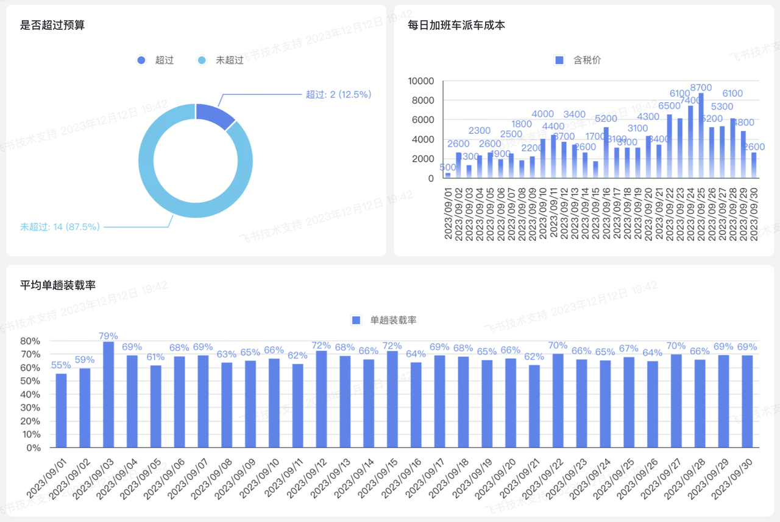Viewport: 780px width, 522px height.
Task: Click the 79% loading rate bar
Action: click(108, 394)
